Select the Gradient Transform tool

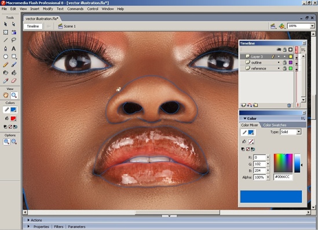tap(13, 32)
